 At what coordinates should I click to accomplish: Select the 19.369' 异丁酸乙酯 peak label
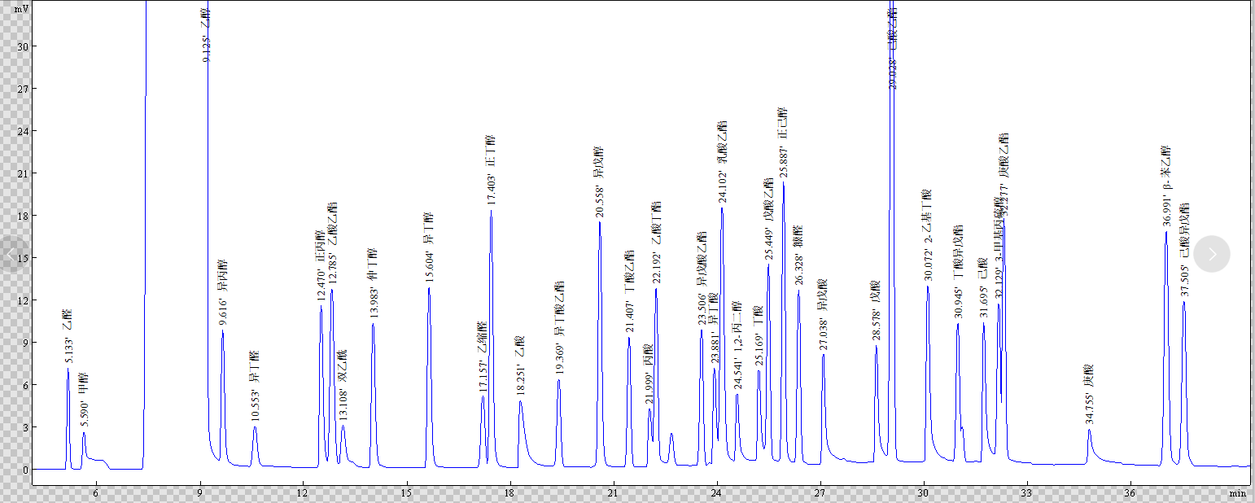(x=559, y=328)
